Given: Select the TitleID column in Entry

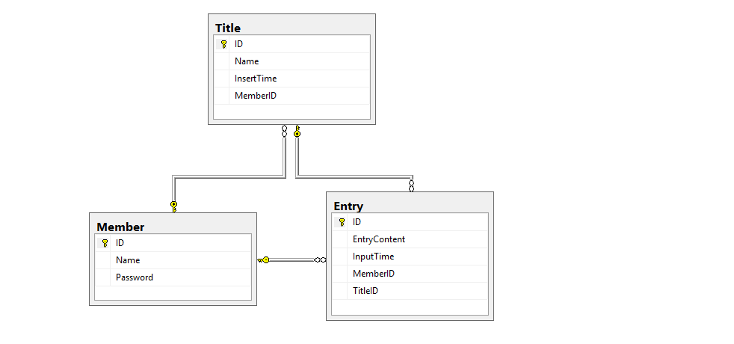Looking at the screenshot, I should point(366,291).
